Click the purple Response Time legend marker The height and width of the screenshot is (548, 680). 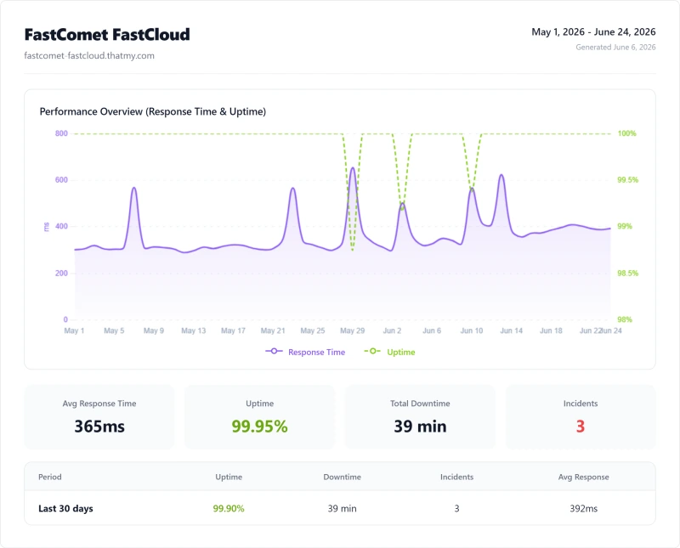(274, 351)
